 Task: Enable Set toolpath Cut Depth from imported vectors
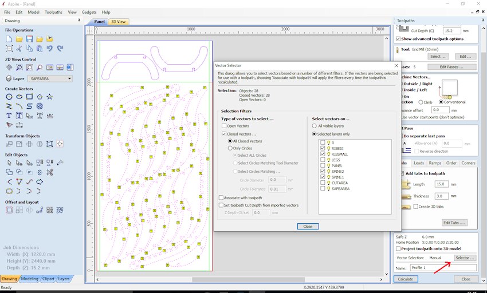click(x=221, y=205)
